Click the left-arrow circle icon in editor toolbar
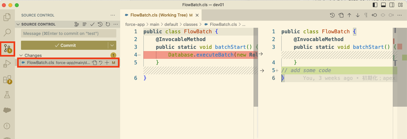Image resolution: width=407 pixels, height=139 pixels. [x=374, y=15]
